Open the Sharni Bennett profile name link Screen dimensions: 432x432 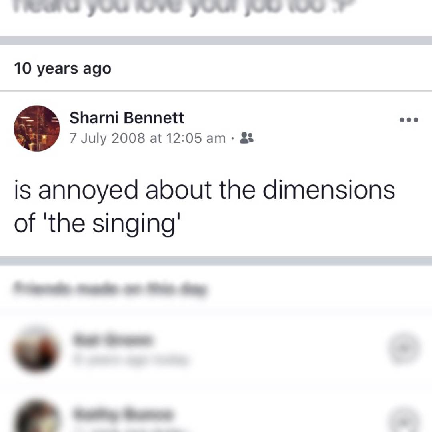point(127,118)
